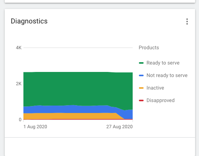
Task: Select the Disapproved legend label
Action: click(160, 100)
